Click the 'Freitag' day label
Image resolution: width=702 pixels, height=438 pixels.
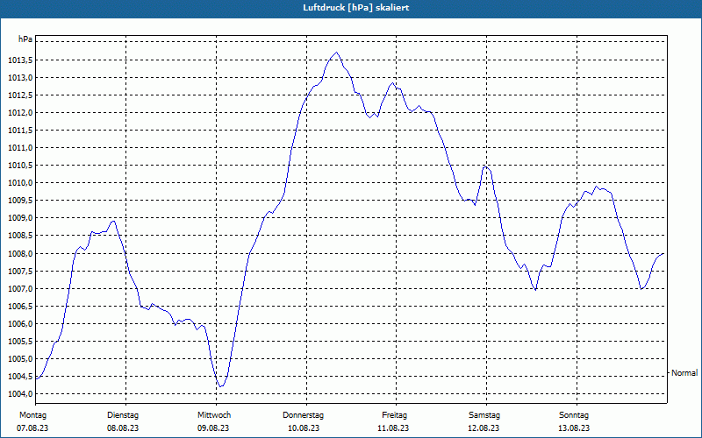pyautogui.click(x=394, y=415)
